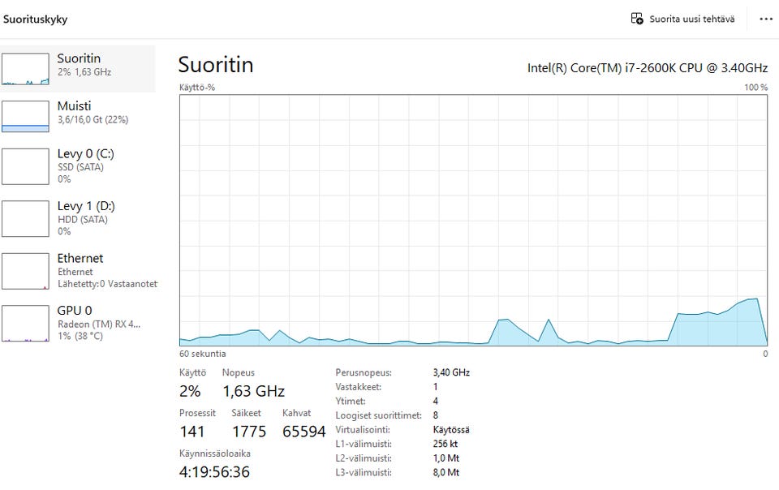Click the Intel(R) Core(TM) i7-2600K processor name

pos(648,67)
